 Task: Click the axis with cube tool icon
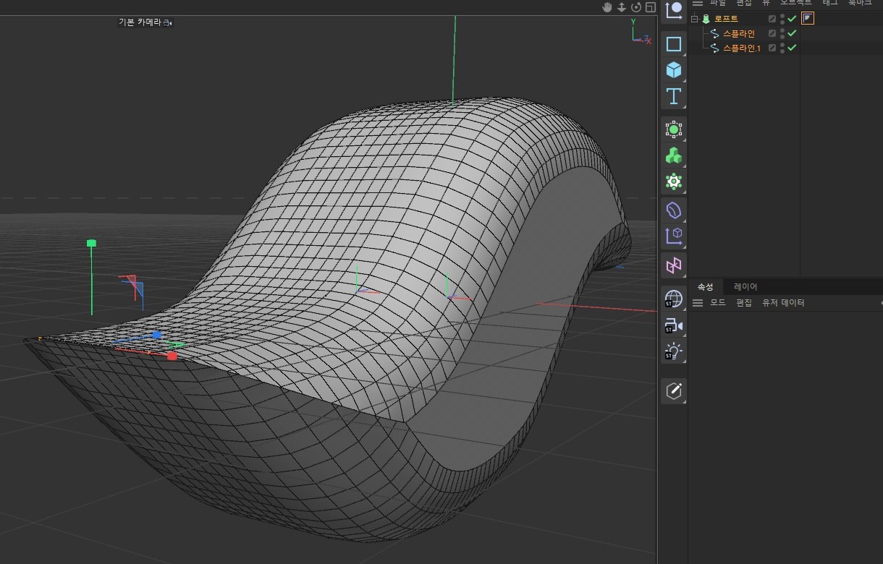click(674, 236)
